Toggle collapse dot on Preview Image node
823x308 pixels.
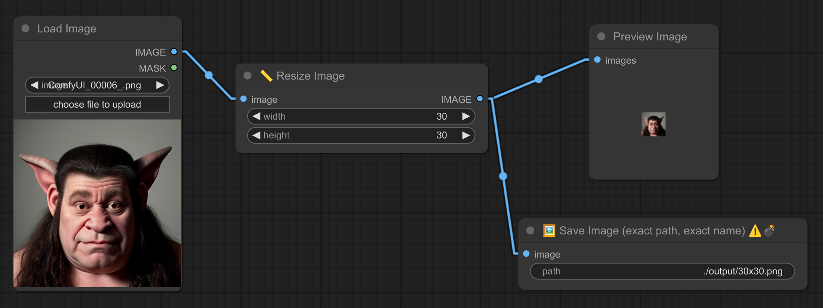point(601,36)
